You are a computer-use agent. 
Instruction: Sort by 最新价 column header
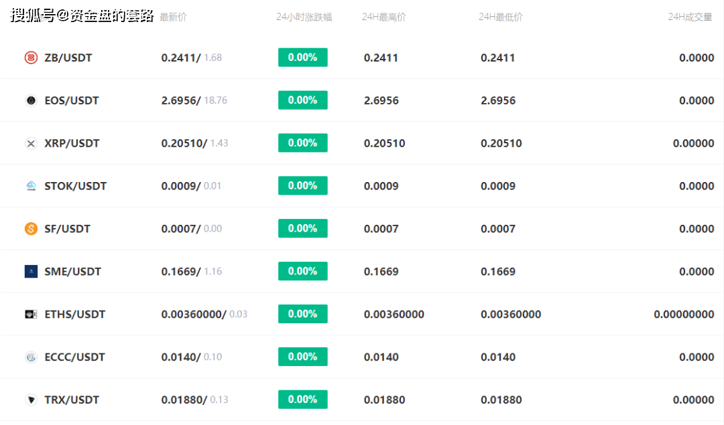tap(173, 17)
